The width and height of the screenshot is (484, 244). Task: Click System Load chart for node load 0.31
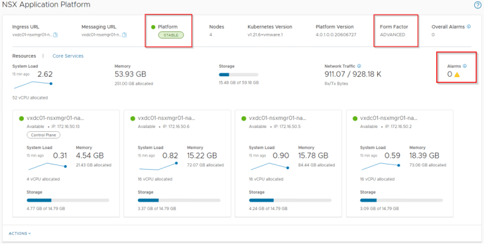click(47, 166)
